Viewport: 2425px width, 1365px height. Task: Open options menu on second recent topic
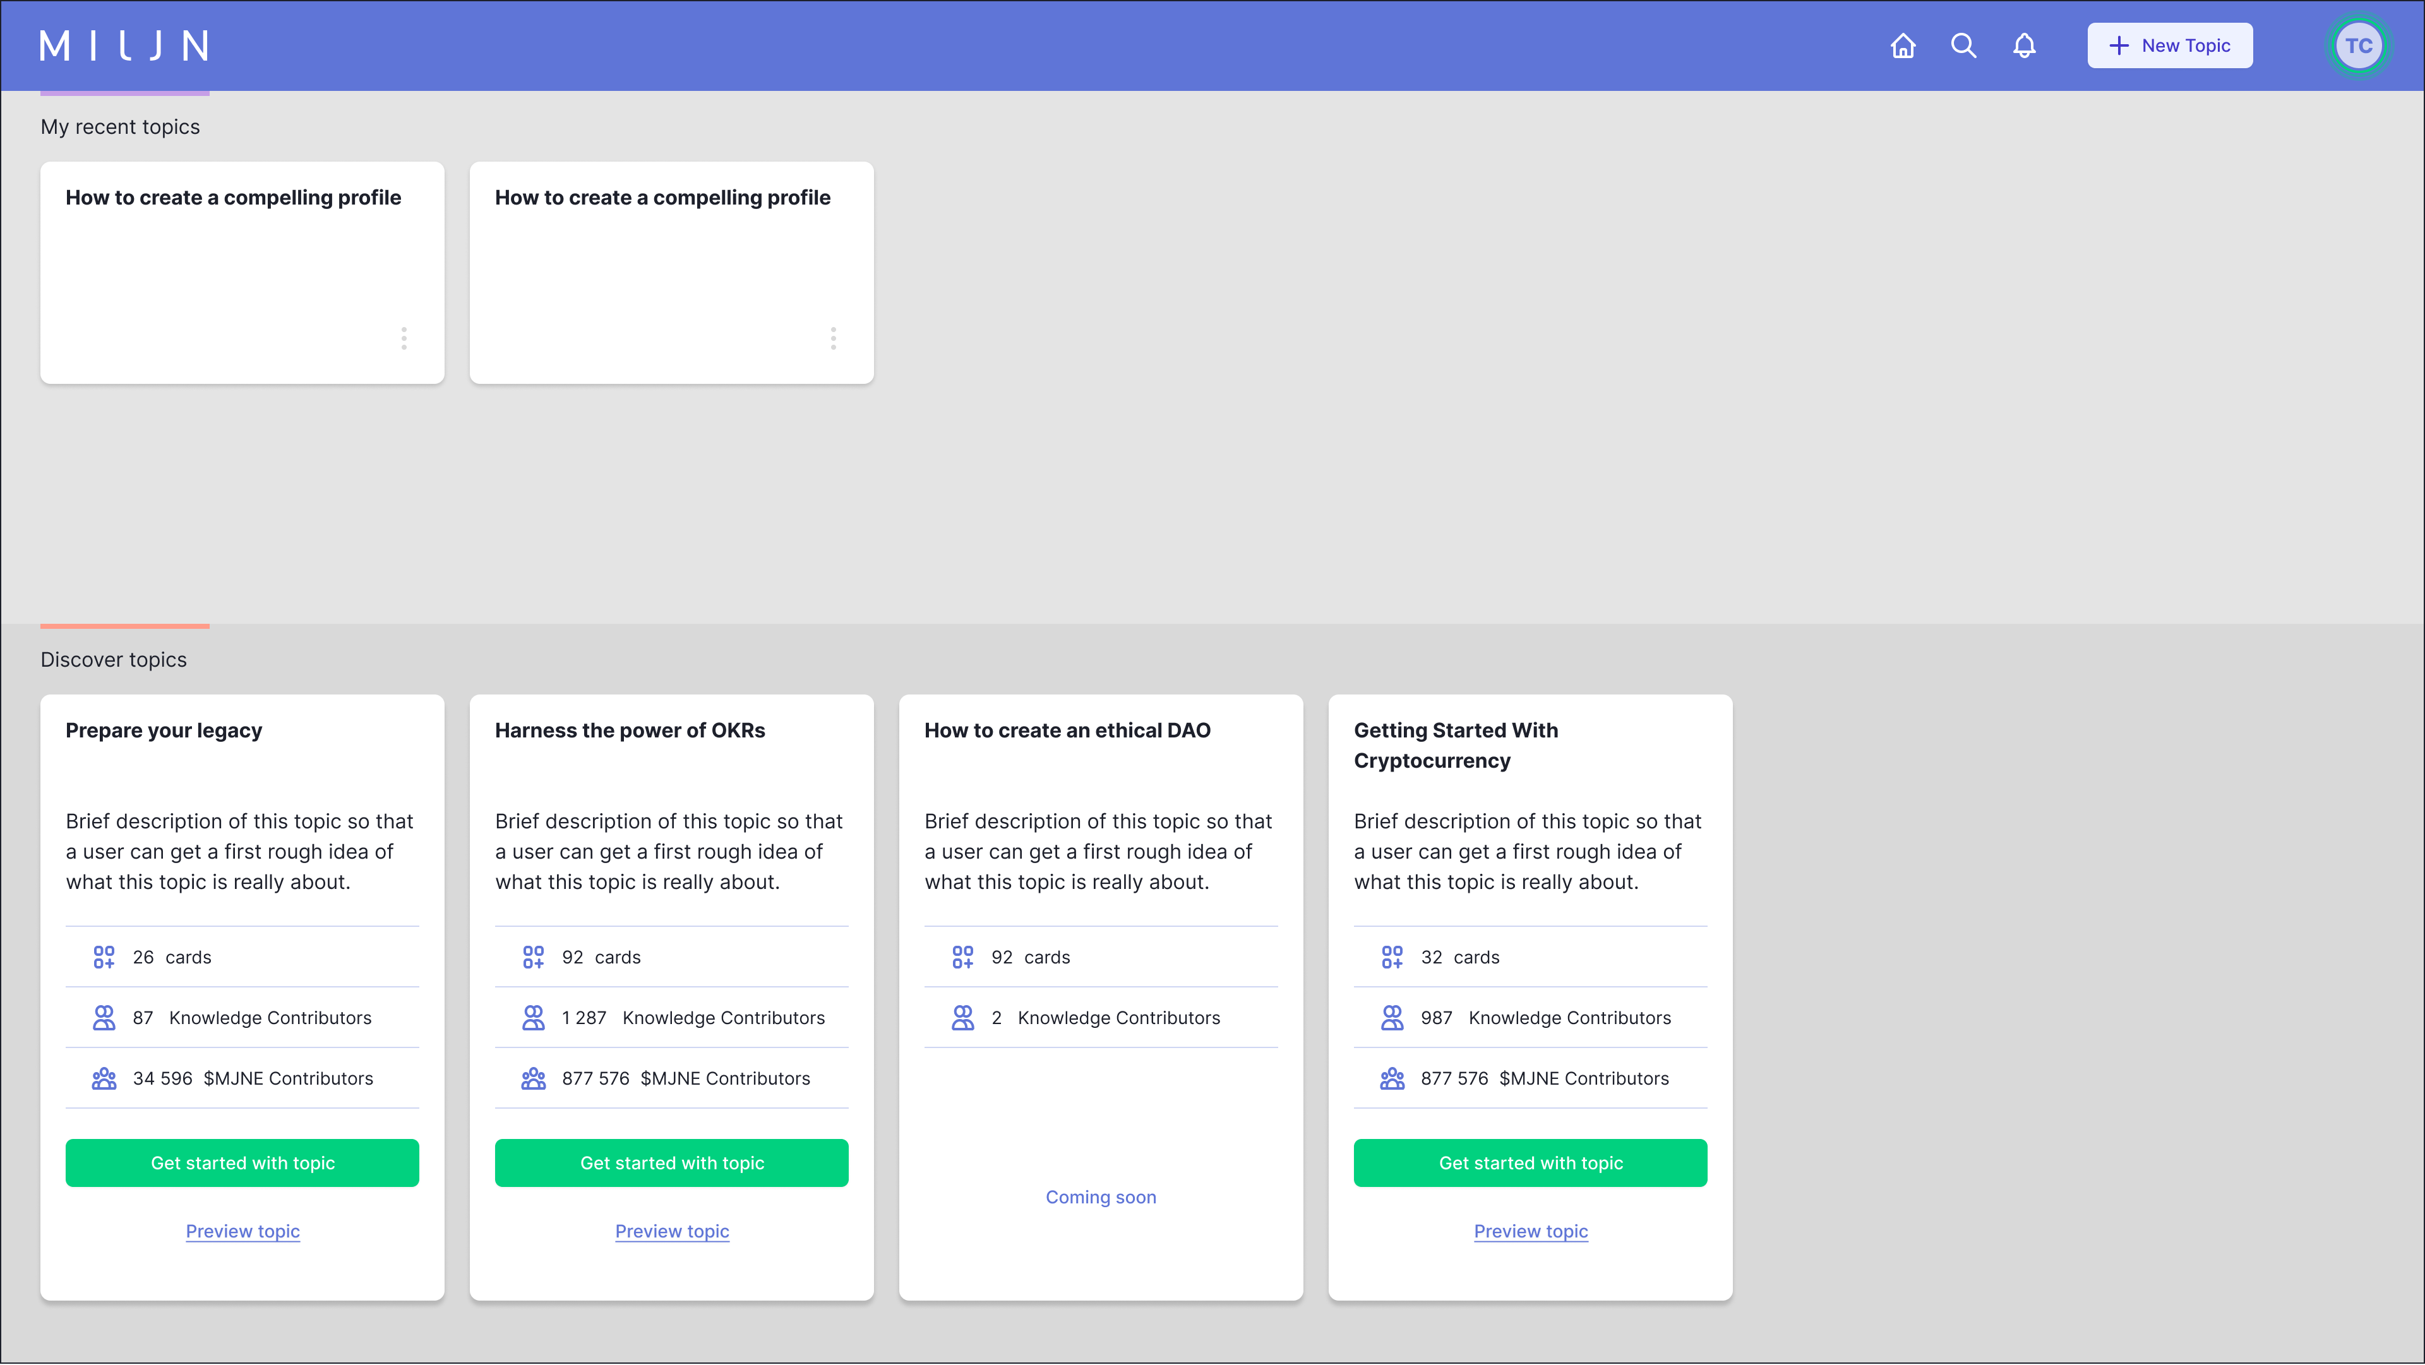833,338
